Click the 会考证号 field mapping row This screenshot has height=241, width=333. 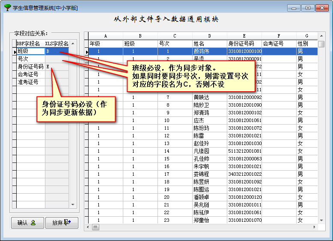30,74
